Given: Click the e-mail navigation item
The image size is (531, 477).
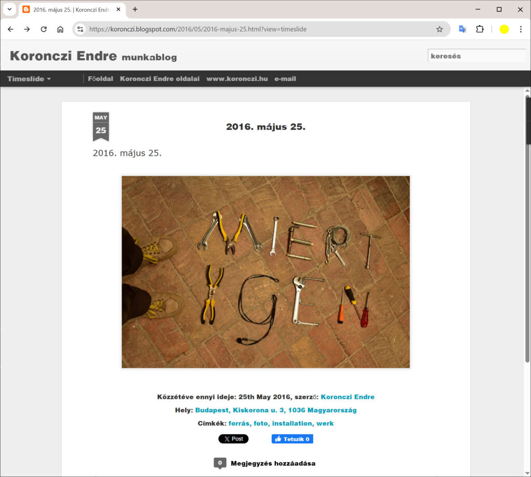Looking at the screenshot, I should point(285,79).
